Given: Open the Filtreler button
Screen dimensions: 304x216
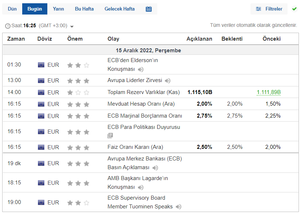Looking at the screenshot, I should [269, 9].
